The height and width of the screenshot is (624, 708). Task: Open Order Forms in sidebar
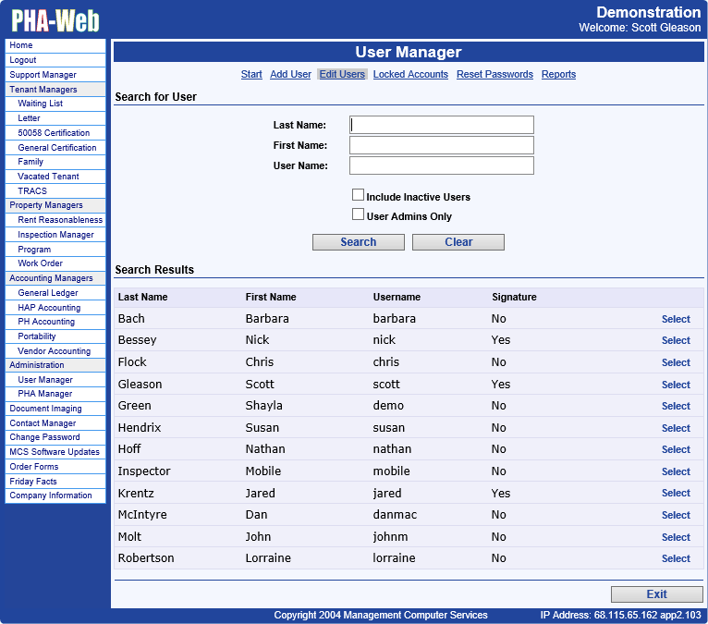coord(55,467)
